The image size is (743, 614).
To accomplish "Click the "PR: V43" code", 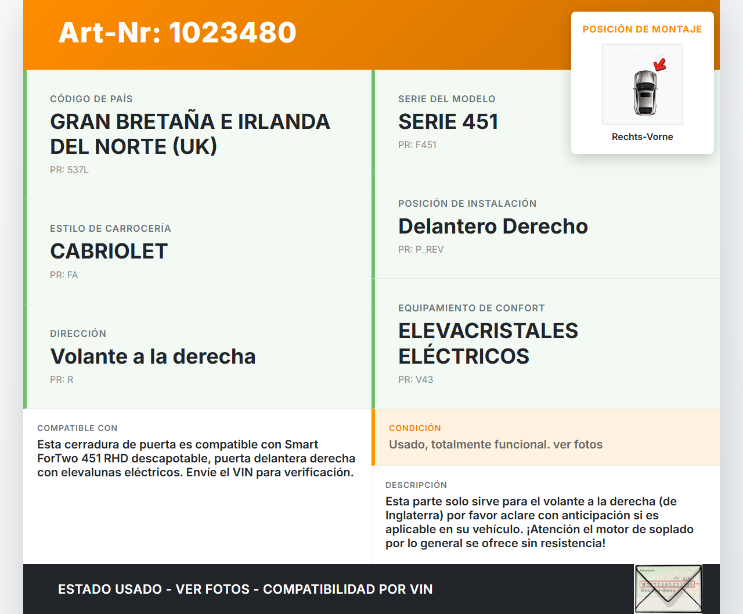I will pyautogui.click(x=416, y=379).
